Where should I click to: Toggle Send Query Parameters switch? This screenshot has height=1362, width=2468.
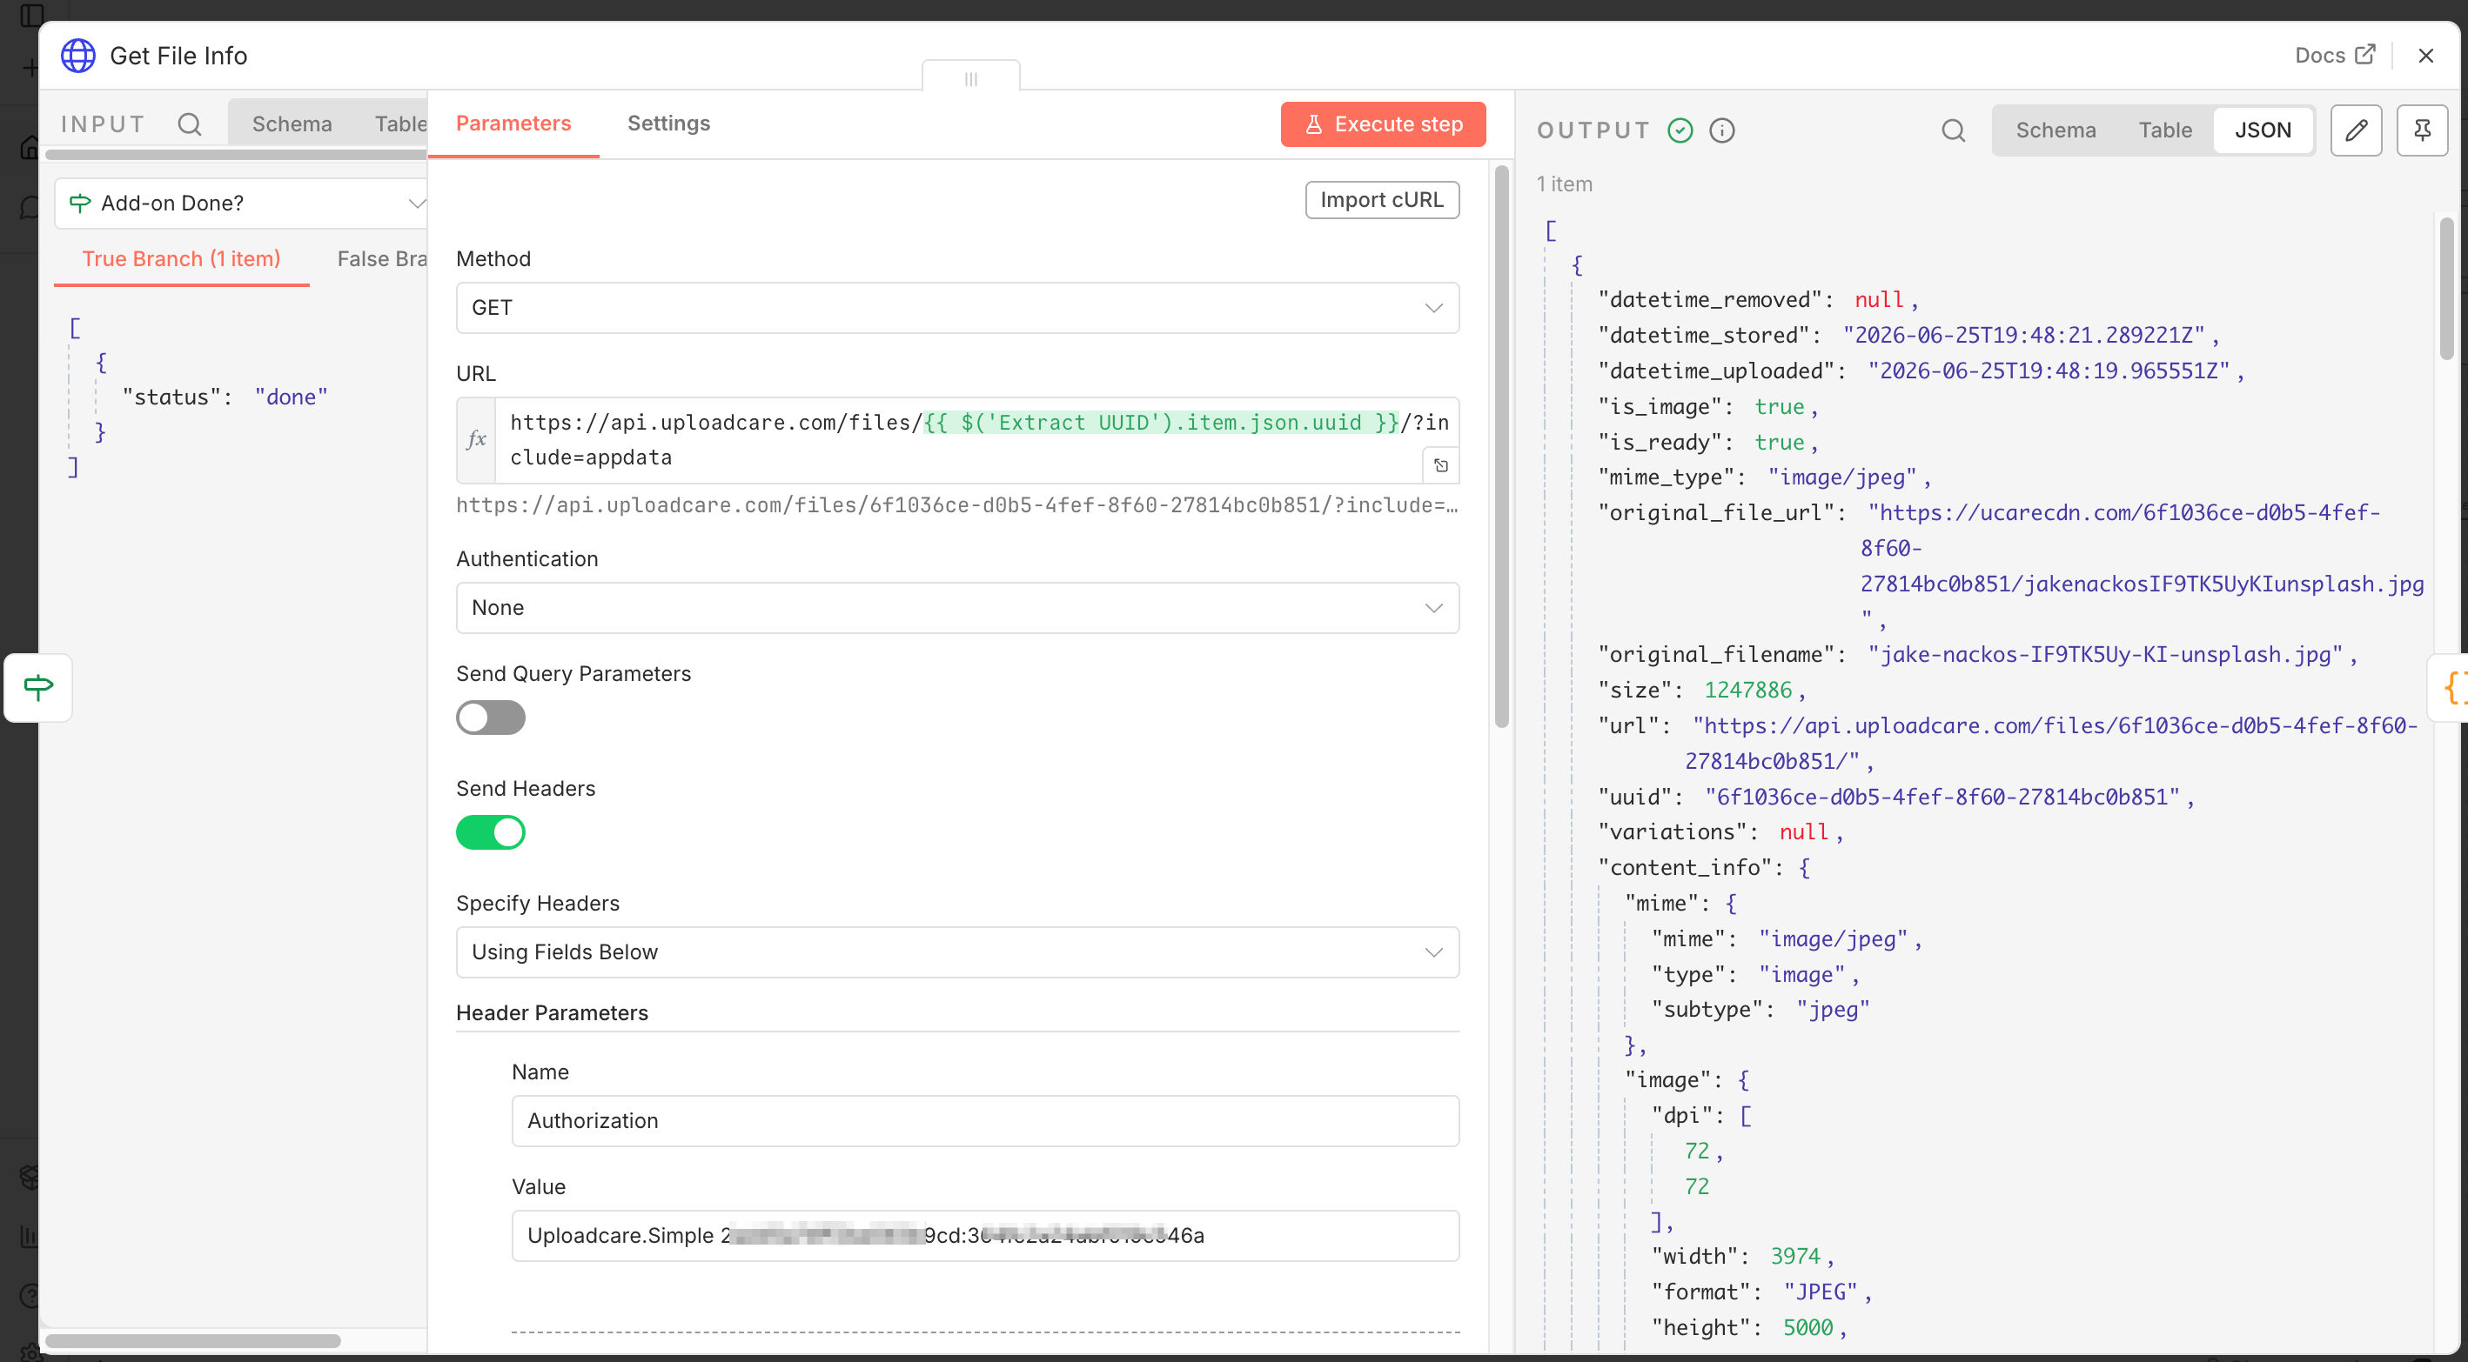pos(491,718)
